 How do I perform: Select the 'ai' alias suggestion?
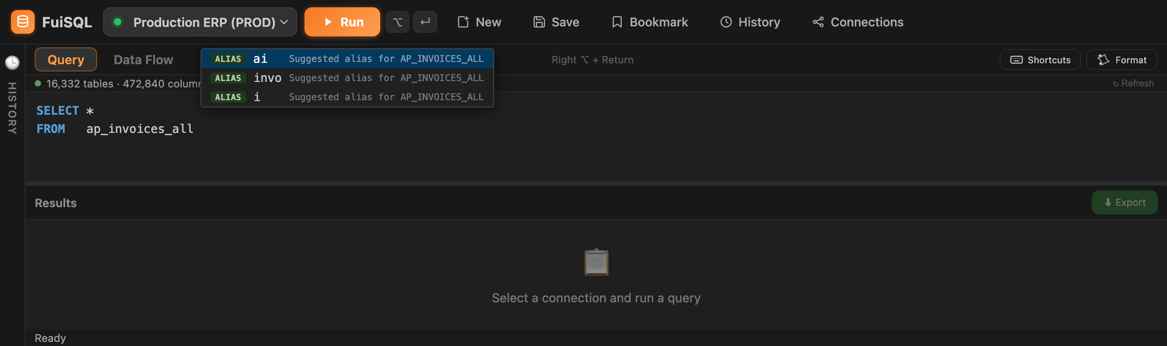pos(347,59)
